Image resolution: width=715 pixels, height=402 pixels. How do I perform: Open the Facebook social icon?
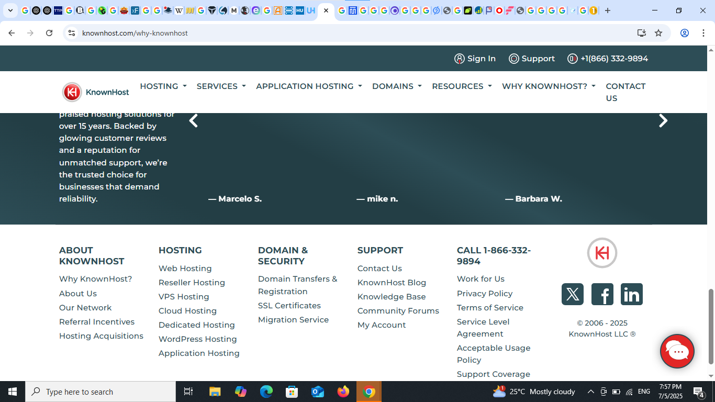[602, 294]
